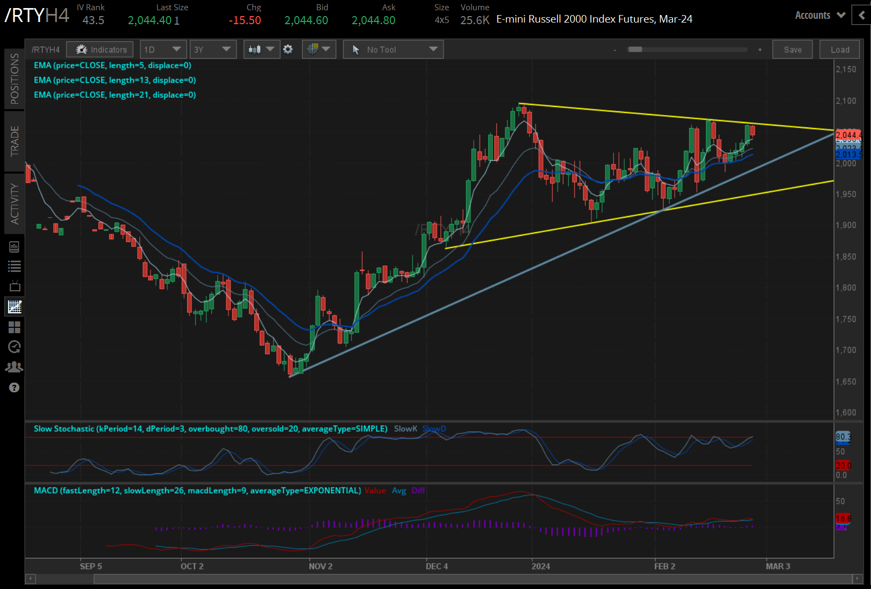This screenshot has width=871, height=589.
Task: Open the chart settings gear
Action: click(x=288, y=49)
